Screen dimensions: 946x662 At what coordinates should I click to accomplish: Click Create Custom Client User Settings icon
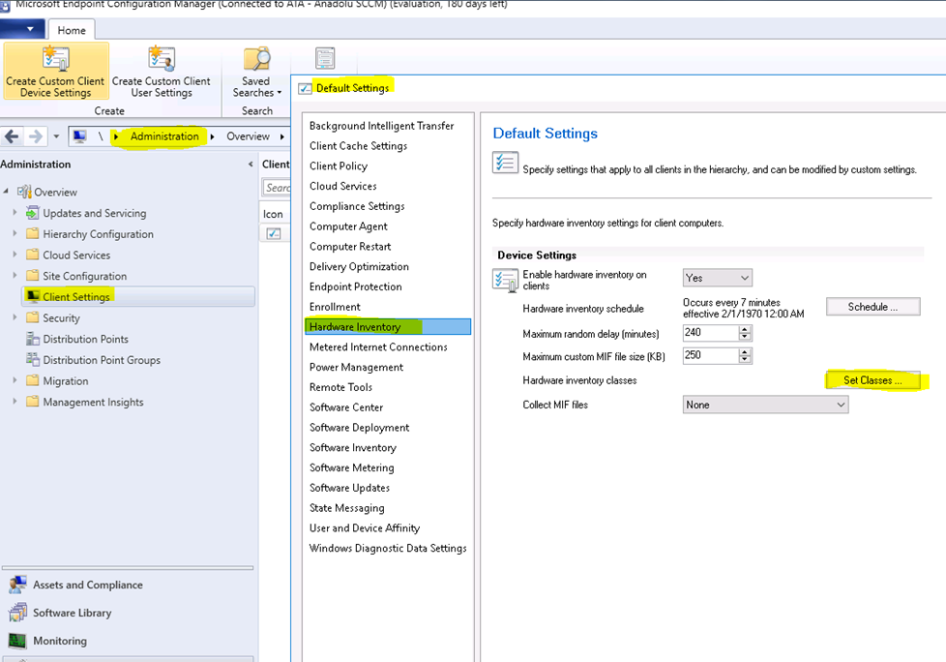[162, 58]
